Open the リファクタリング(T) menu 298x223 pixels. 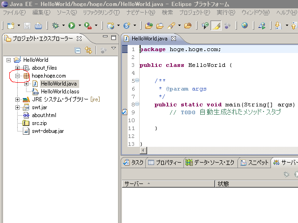coord(102,13)
